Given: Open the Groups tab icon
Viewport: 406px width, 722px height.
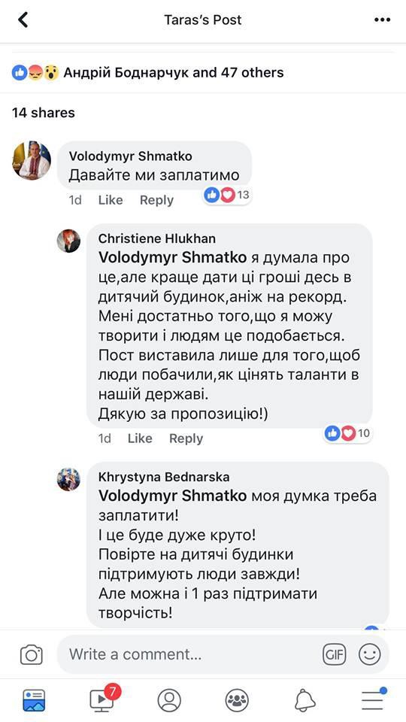Looking at the screenshot, I should [237, 700].
